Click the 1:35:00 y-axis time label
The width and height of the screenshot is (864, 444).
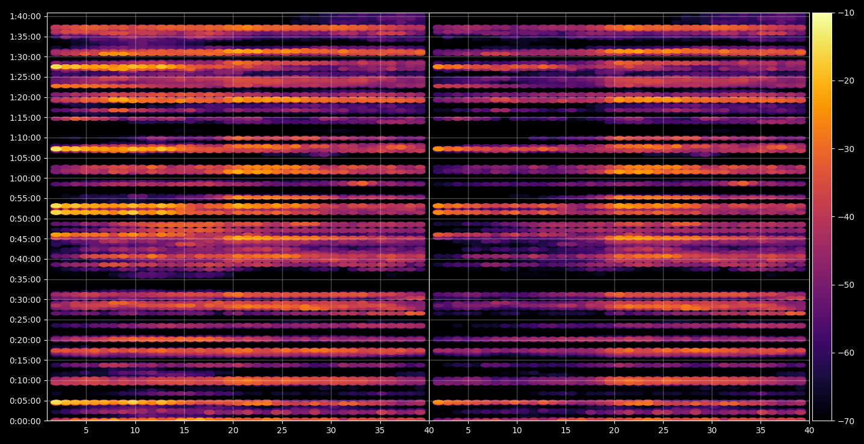point(25,37)
